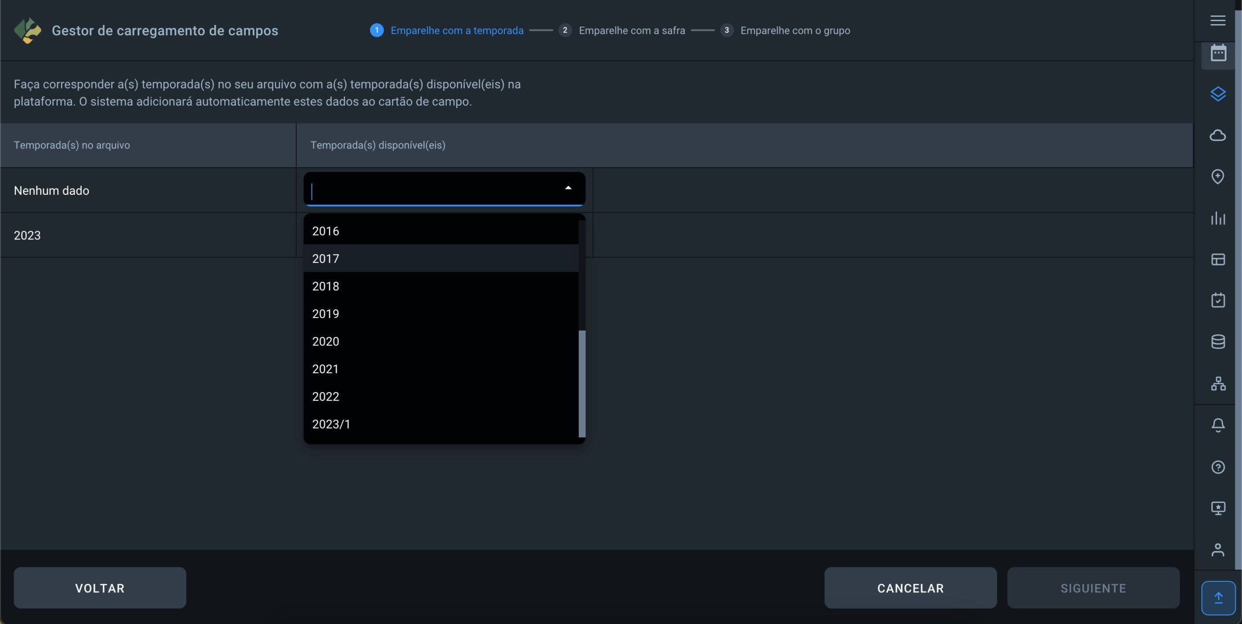
Task: Click the dropdown list scrollbar thumb
Action: coord(582,383)
